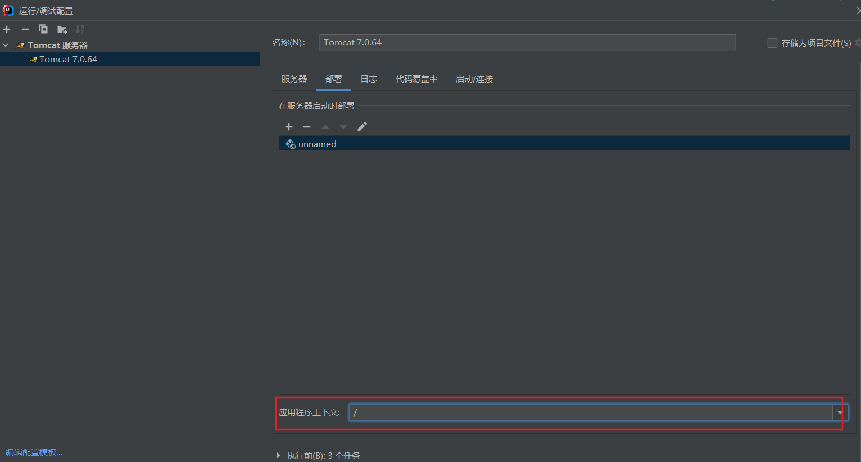This screenshot has width=861, height=462.
Task: Move deployment item up
Action: 325,127
